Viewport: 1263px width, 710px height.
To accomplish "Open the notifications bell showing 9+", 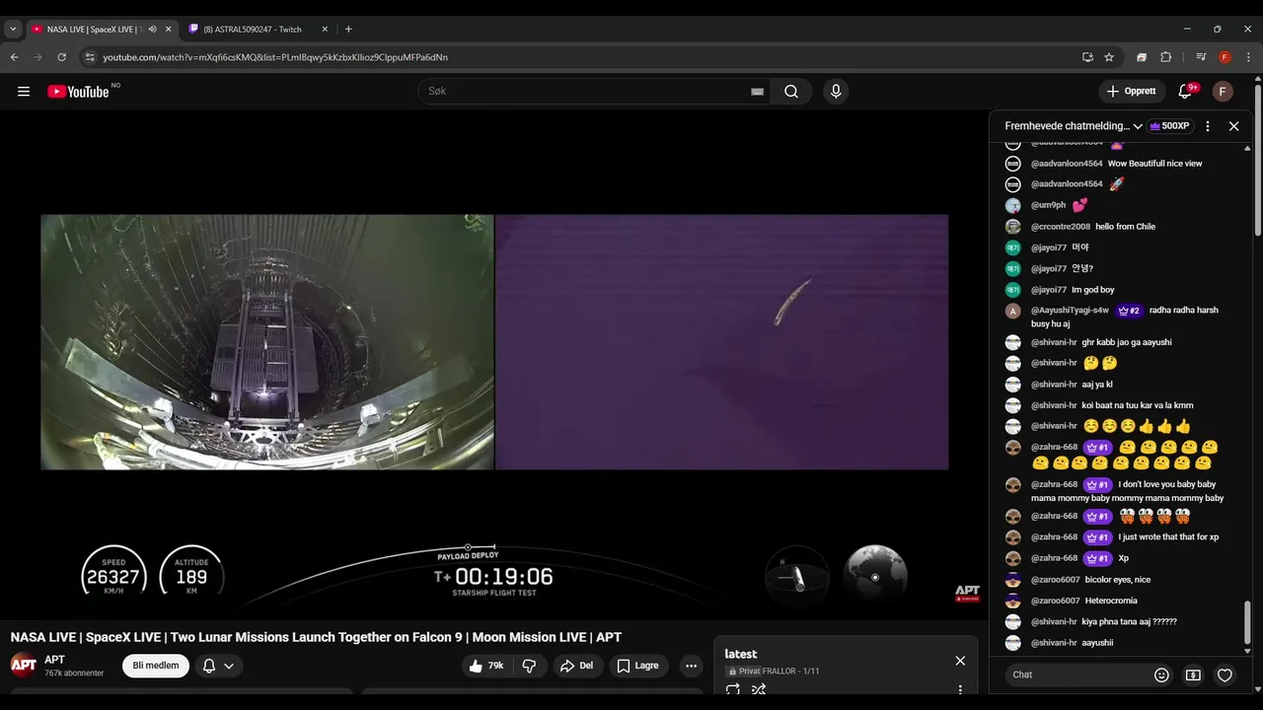I will [1186, 92].
